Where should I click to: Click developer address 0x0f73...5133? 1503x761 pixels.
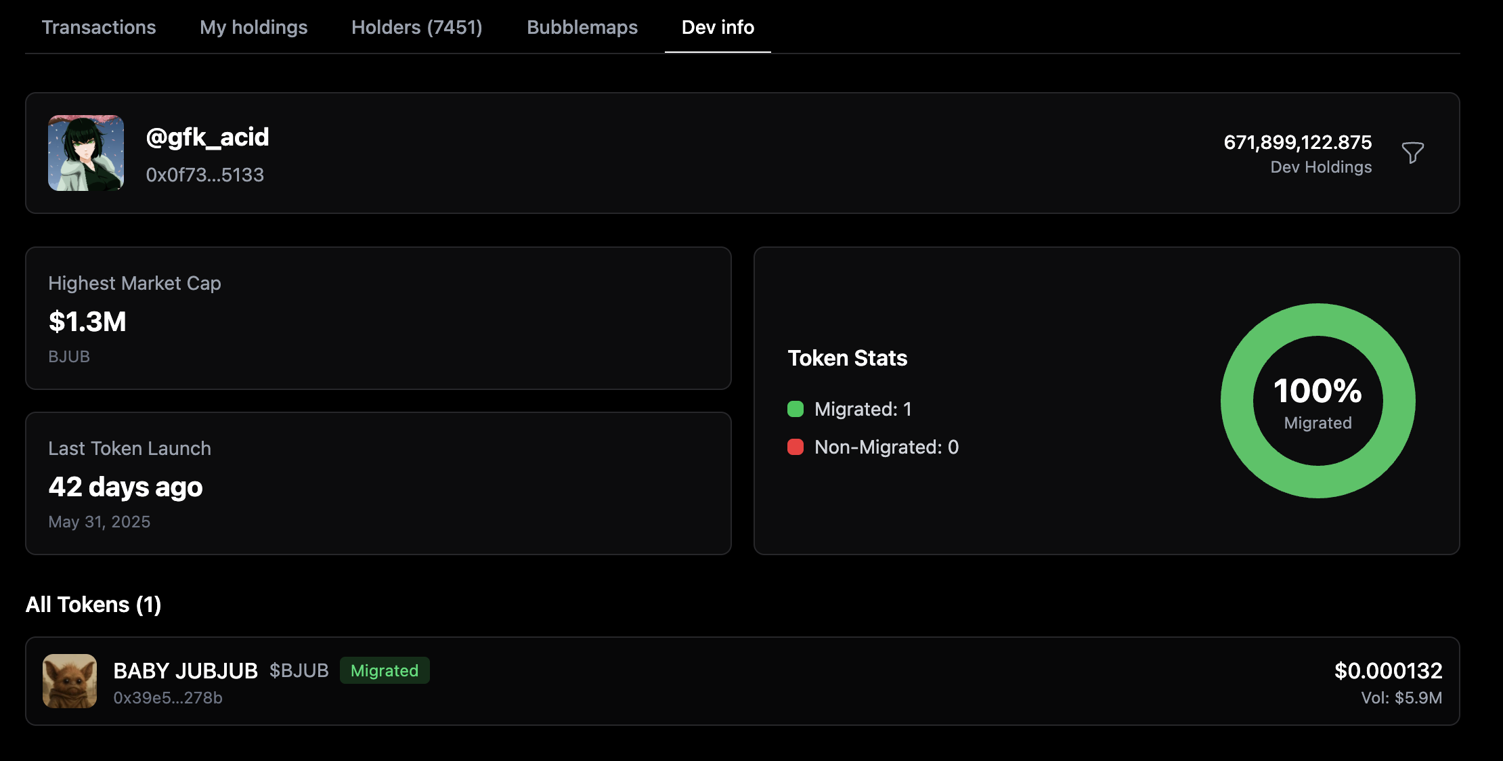point(204,175)
